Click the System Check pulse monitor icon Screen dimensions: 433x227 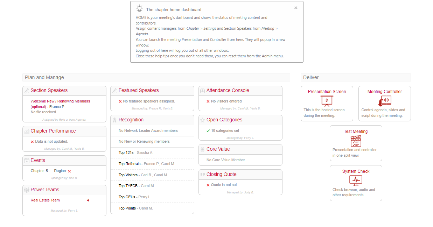click(356, 180)
